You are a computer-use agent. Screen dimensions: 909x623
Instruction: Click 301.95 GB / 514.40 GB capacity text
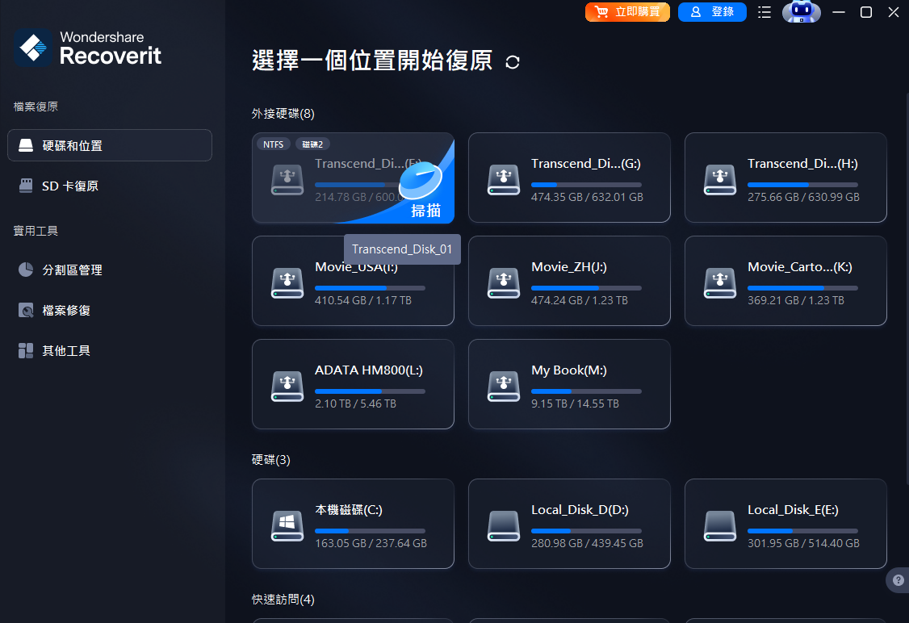click(803, 543)
